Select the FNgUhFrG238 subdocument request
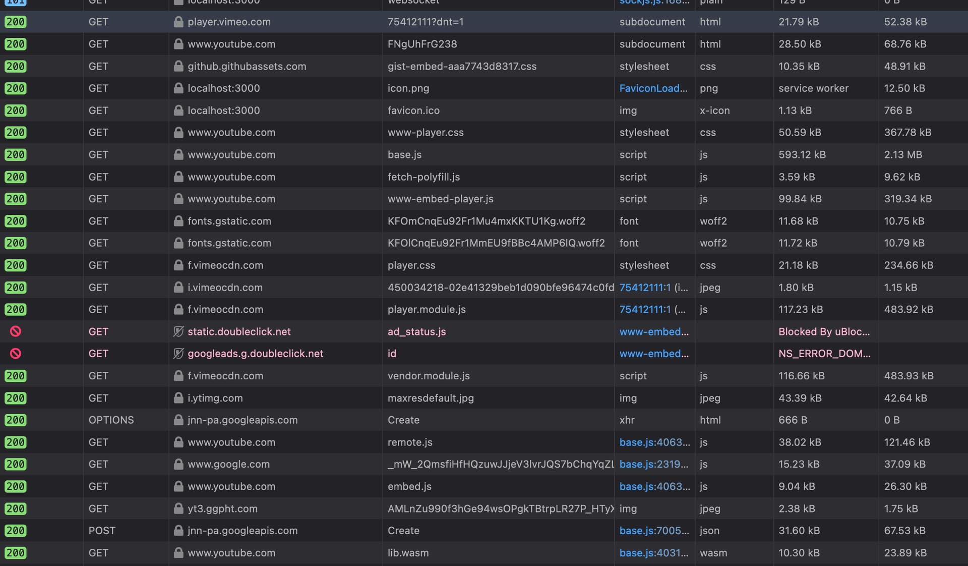Viewport: 968px width, 566px height. pos(484,44)
